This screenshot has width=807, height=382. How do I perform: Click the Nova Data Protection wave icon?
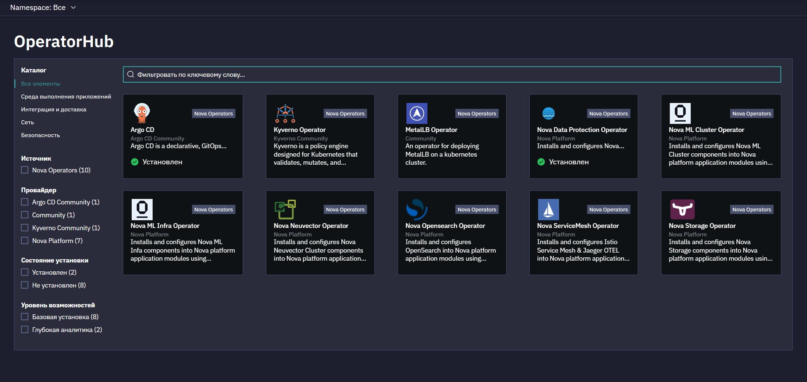click(548, 113)
